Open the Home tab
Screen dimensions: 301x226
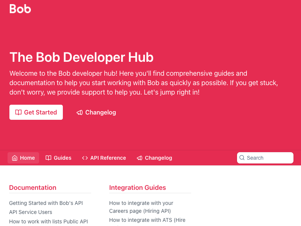[x=23, y=158]
